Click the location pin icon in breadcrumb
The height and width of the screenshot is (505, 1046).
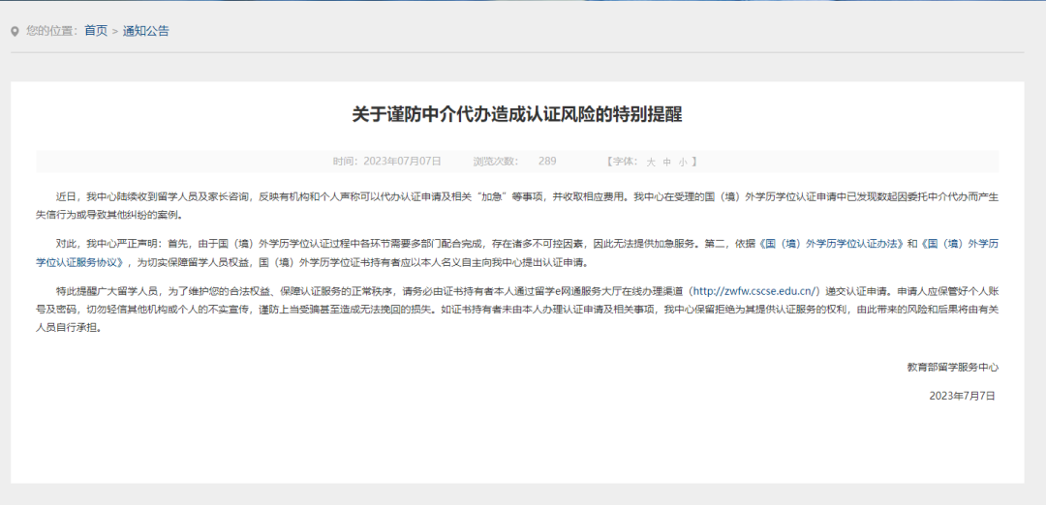point(15,31)
